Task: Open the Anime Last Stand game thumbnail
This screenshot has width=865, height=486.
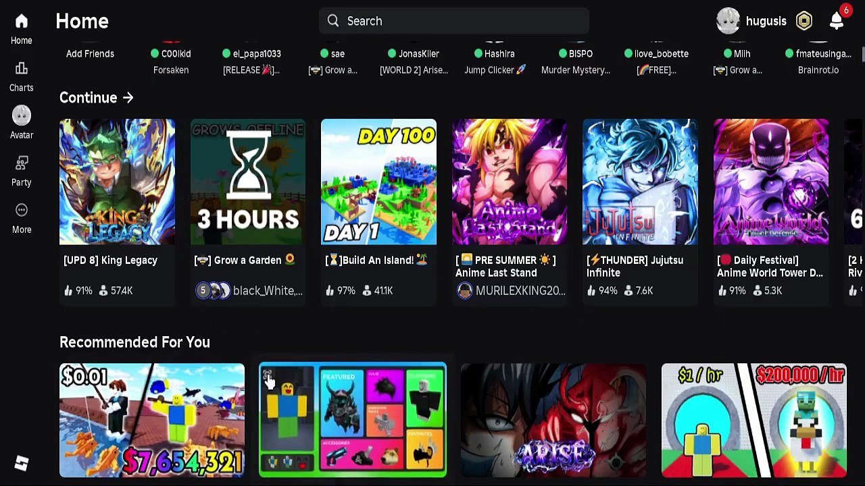Action: [510, 182]
